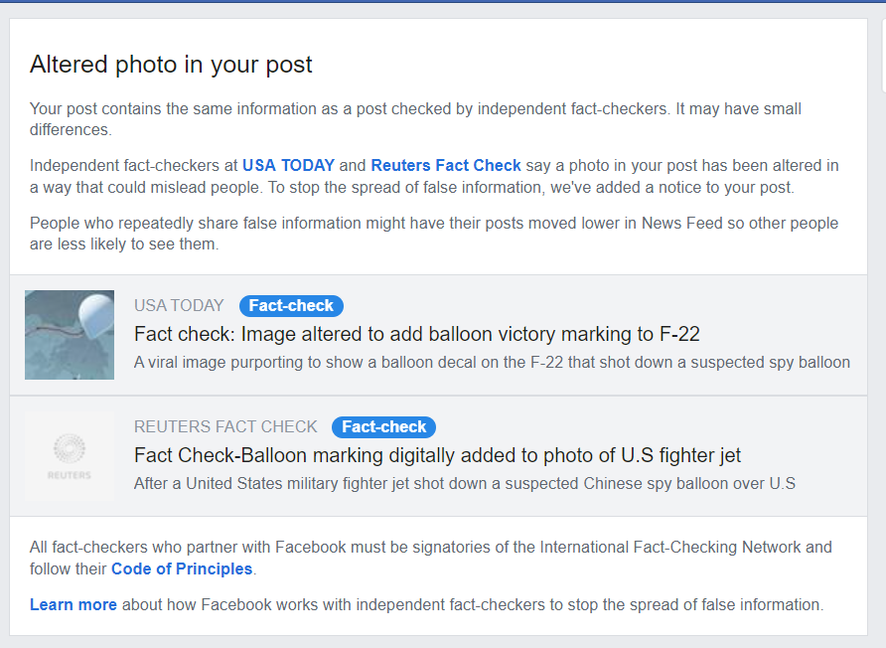886x648 pixels.
Task: Click the paragraph starting Your post contains
Action: [415, 118]
